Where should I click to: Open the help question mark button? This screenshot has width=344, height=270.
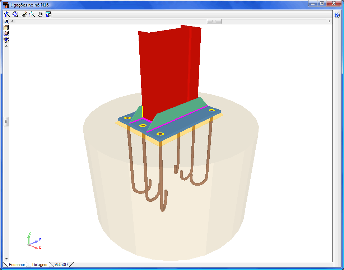[337, 15]
